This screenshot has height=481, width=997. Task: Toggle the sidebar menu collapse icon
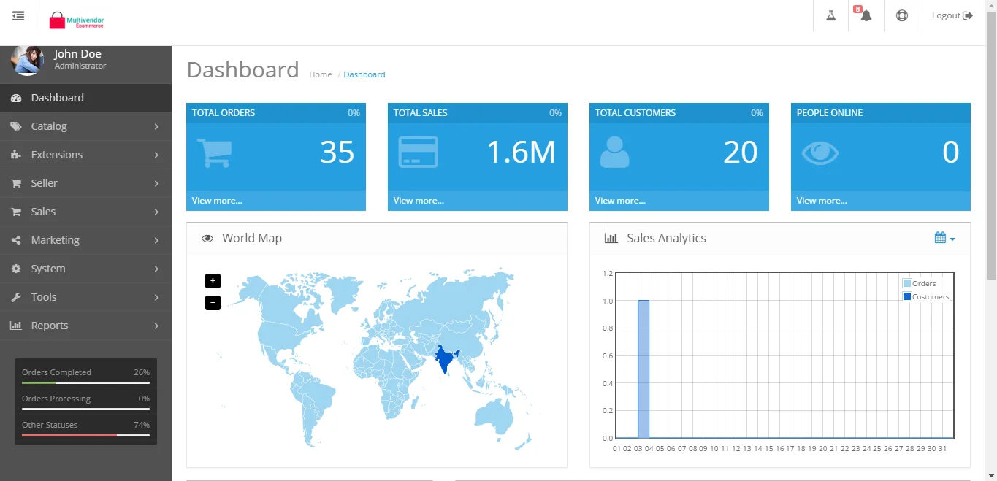pos(18,16)
